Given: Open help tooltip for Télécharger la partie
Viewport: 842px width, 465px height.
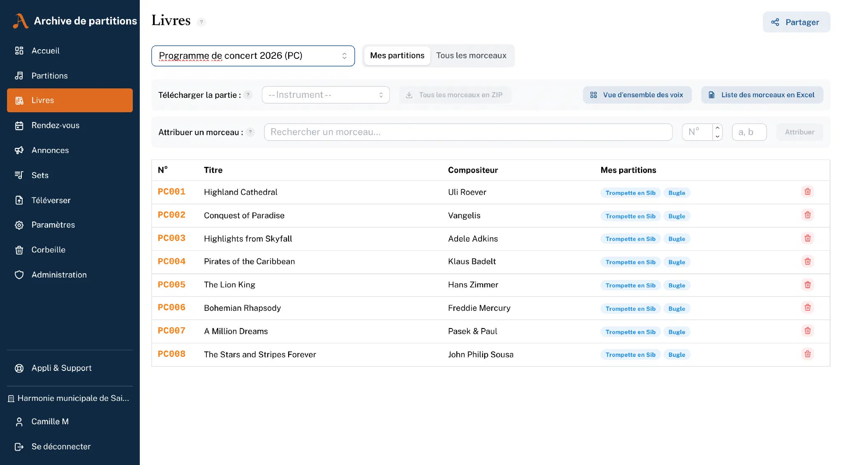Looking at the screenshot, I should tap(248, 95).
